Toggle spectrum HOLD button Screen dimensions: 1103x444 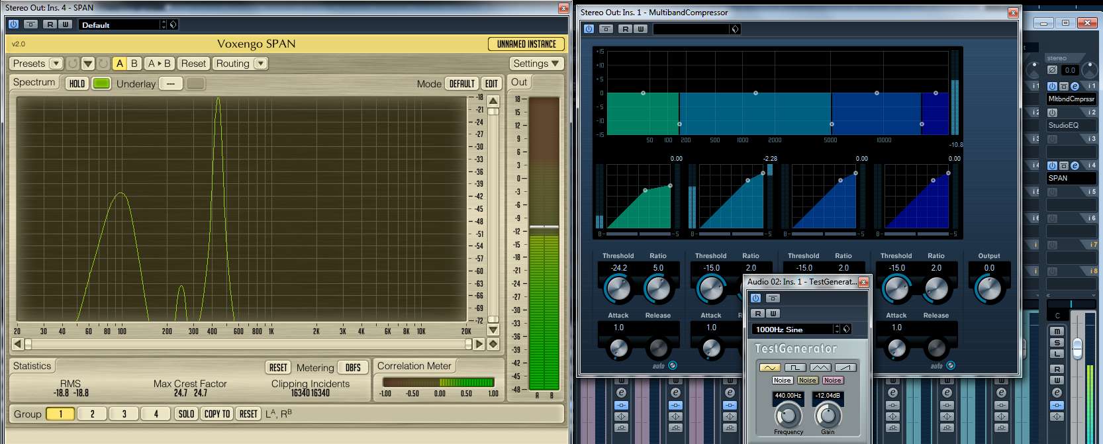pos(77,83)
